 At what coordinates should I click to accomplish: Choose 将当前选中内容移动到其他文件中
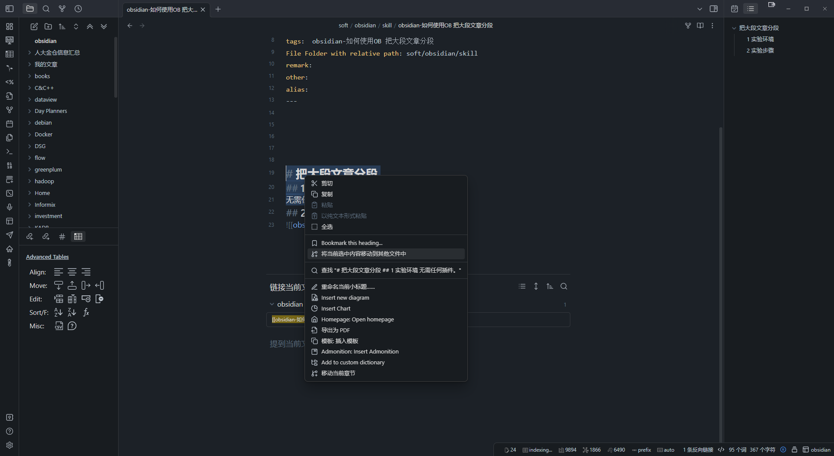point(386,254)
